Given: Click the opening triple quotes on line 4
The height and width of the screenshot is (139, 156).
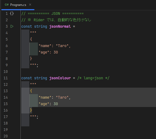Looking at the screenshot, I should [x=33, y=32].
